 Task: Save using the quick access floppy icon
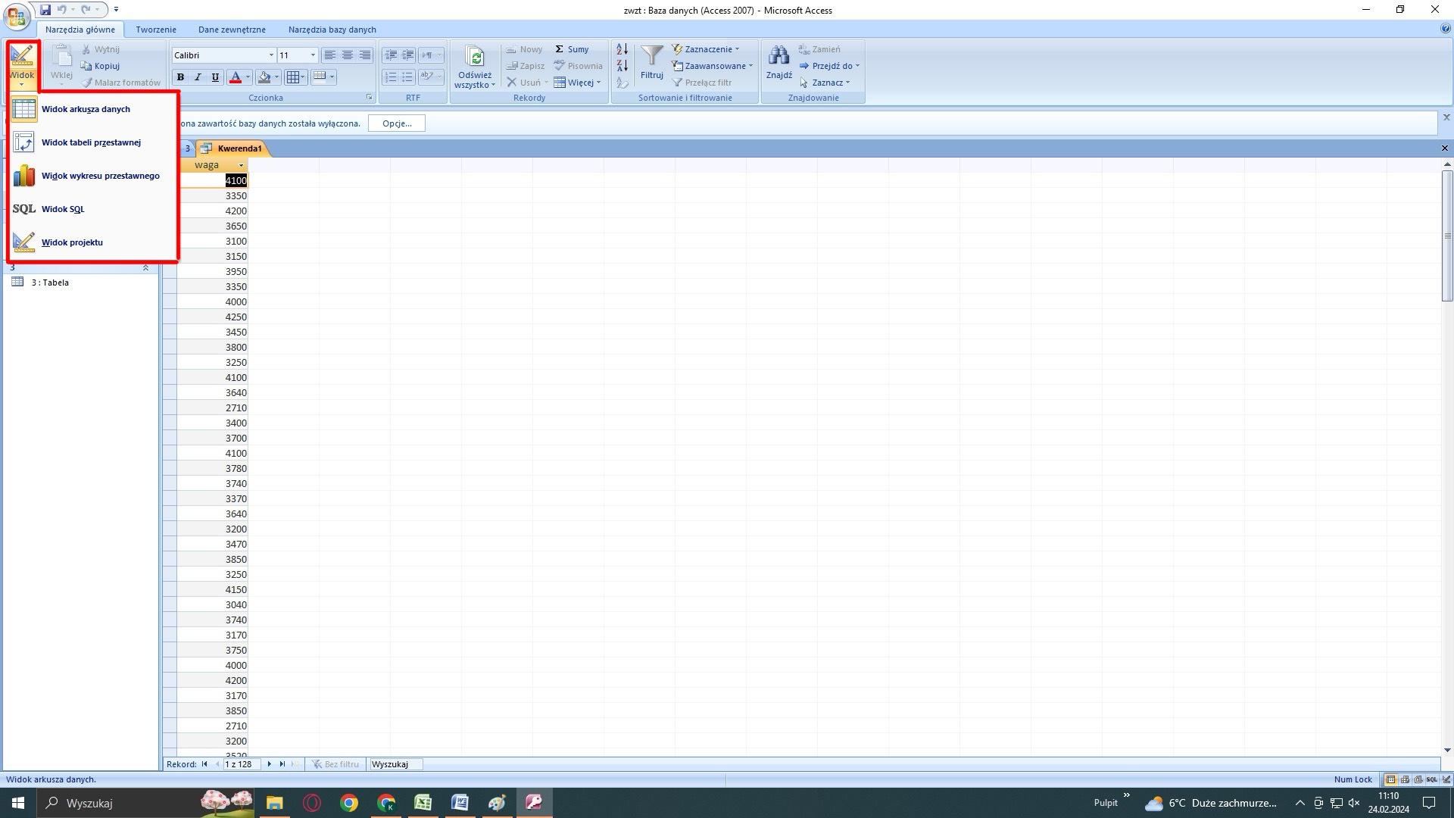point(45,10)
